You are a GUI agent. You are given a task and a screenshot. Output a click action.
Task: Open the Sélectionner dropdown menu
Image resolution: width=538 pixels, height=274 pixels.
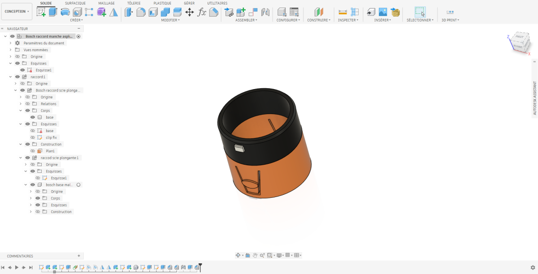pos(420,20)
